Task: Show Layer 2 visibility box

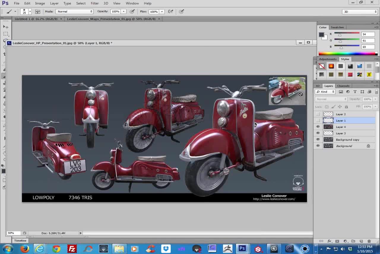Action: tap(318, 114)
